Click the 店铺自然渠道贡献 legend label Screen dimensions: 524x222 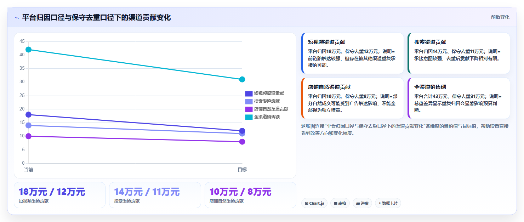tap(271, 109)
